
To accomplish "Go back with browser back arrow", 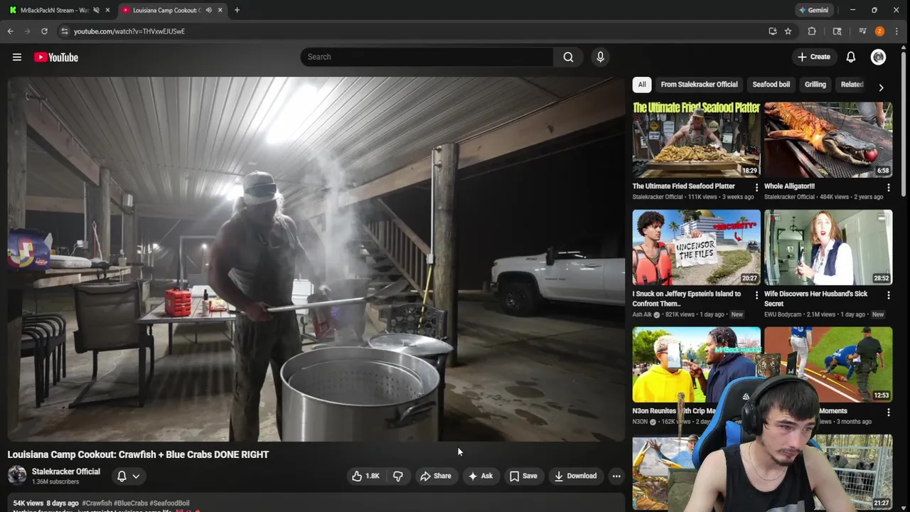I will [10, 31].
